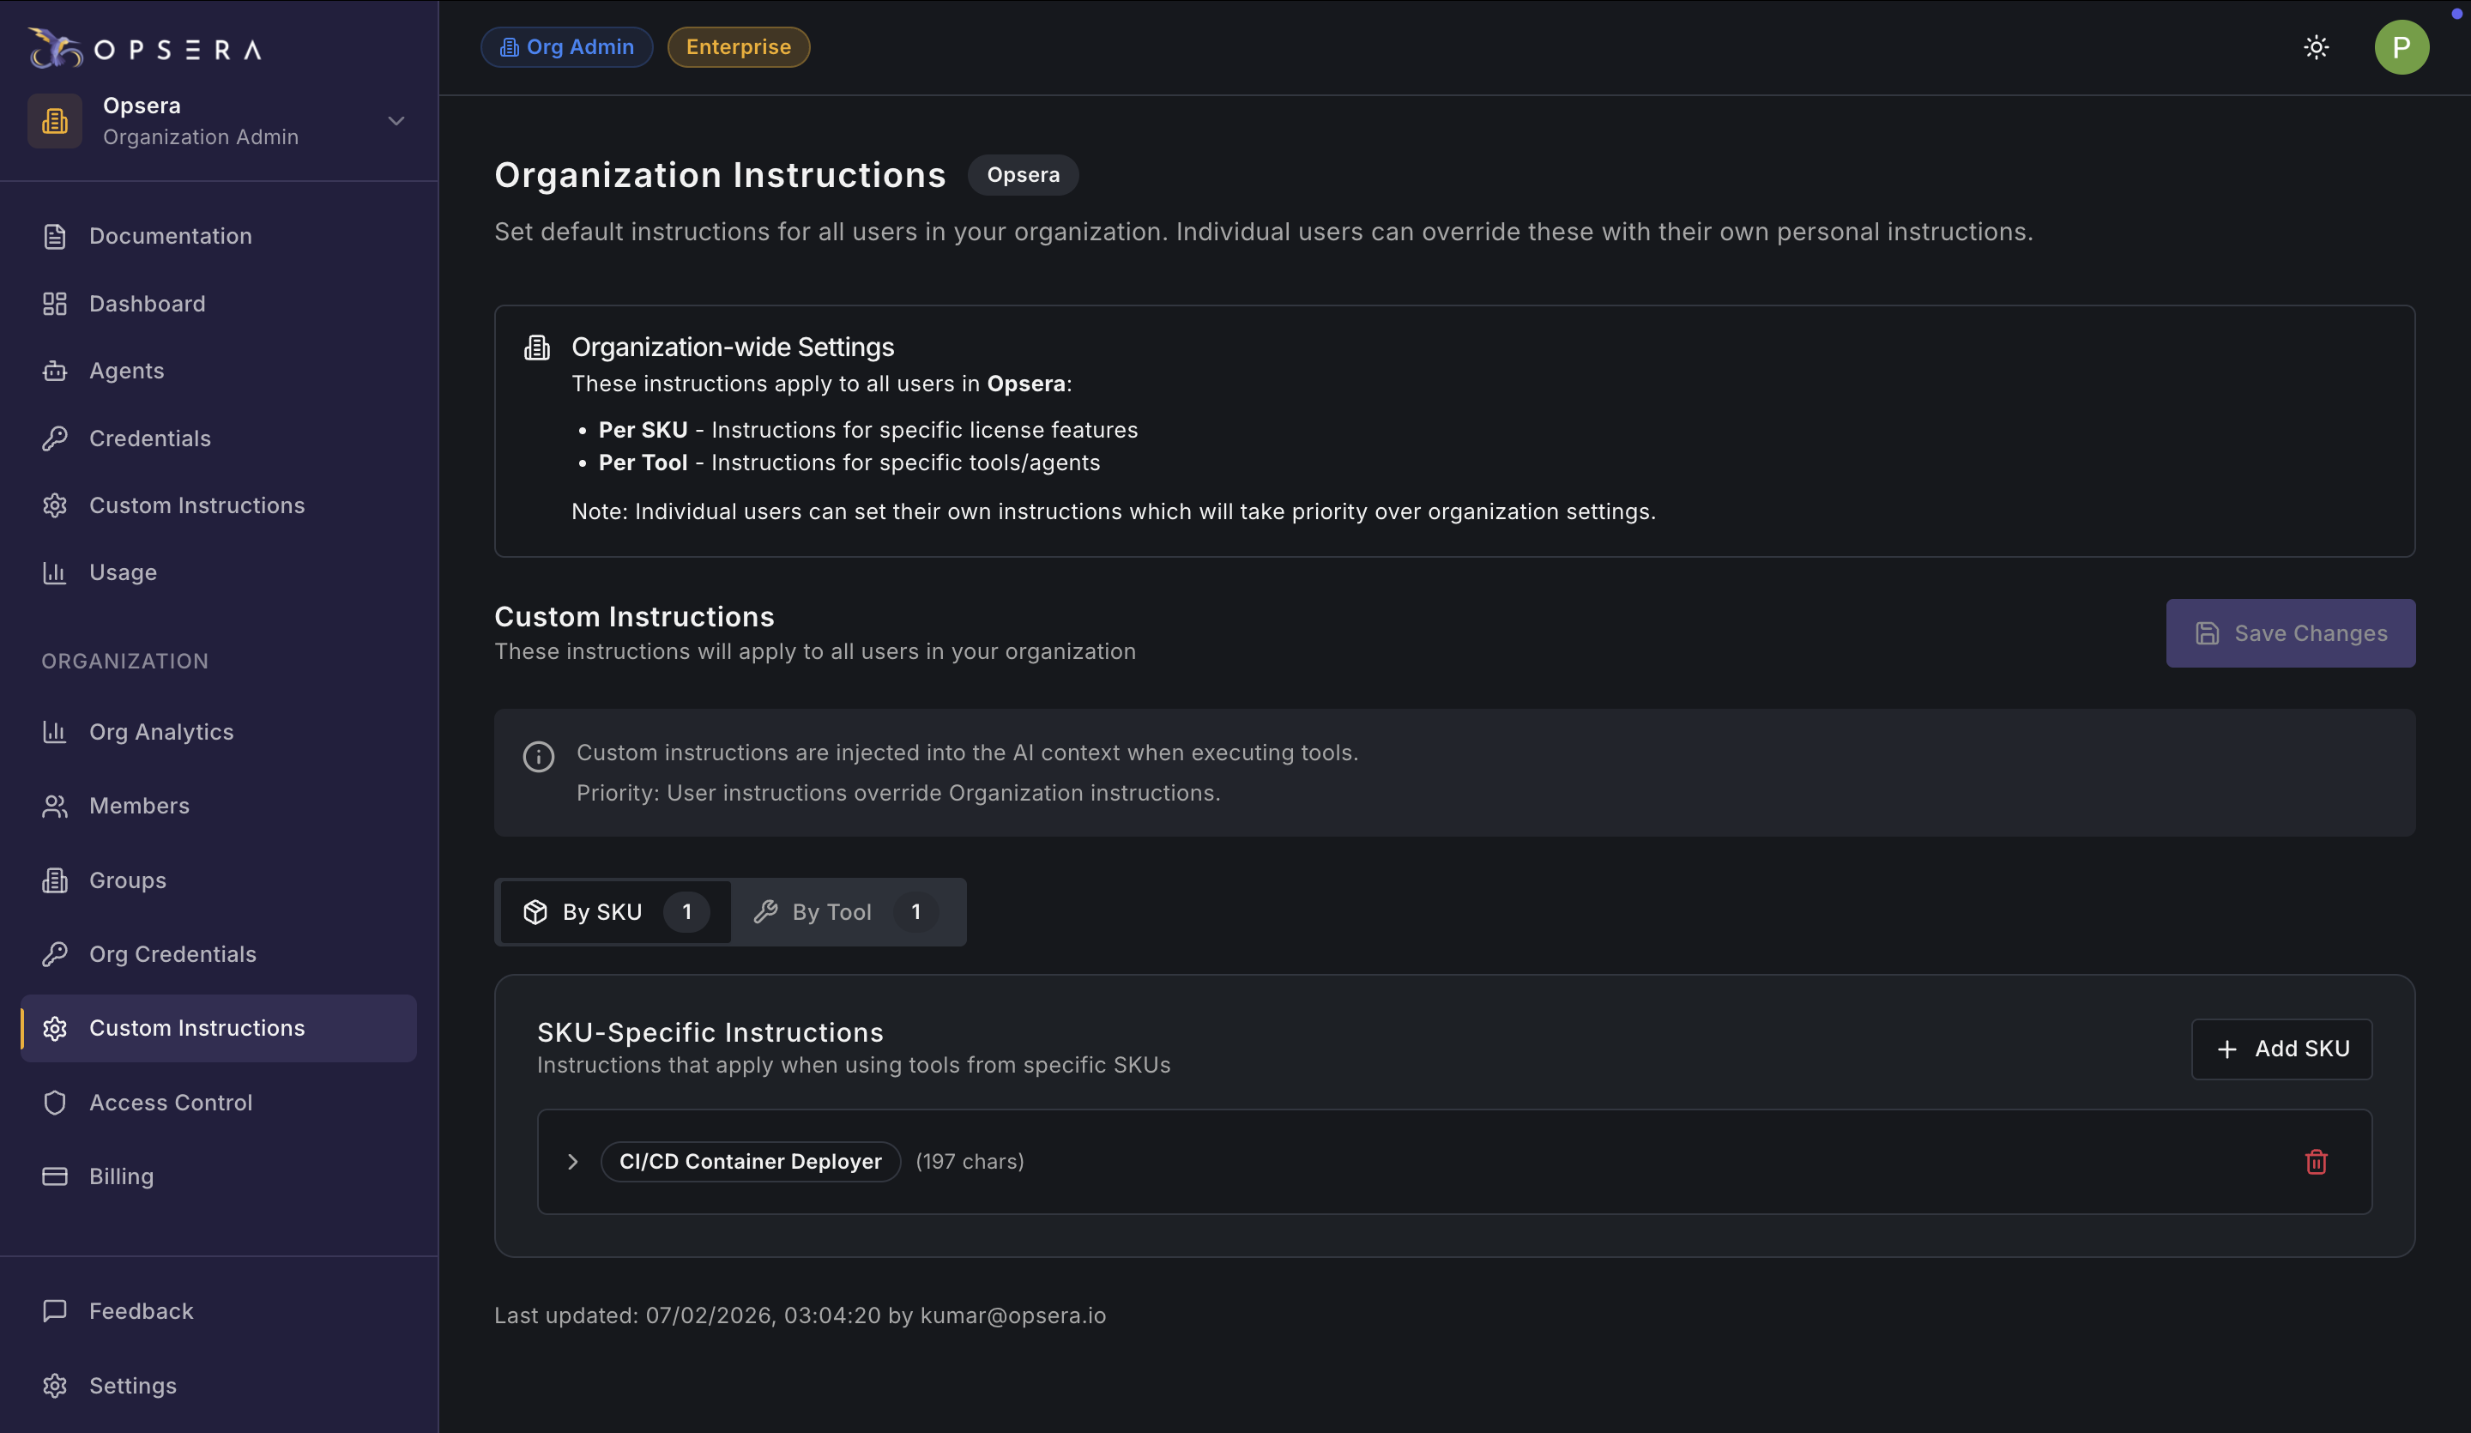
Task: Click the Enterprise plan badge
Action: pyautogui.click(x=737, y=47)
